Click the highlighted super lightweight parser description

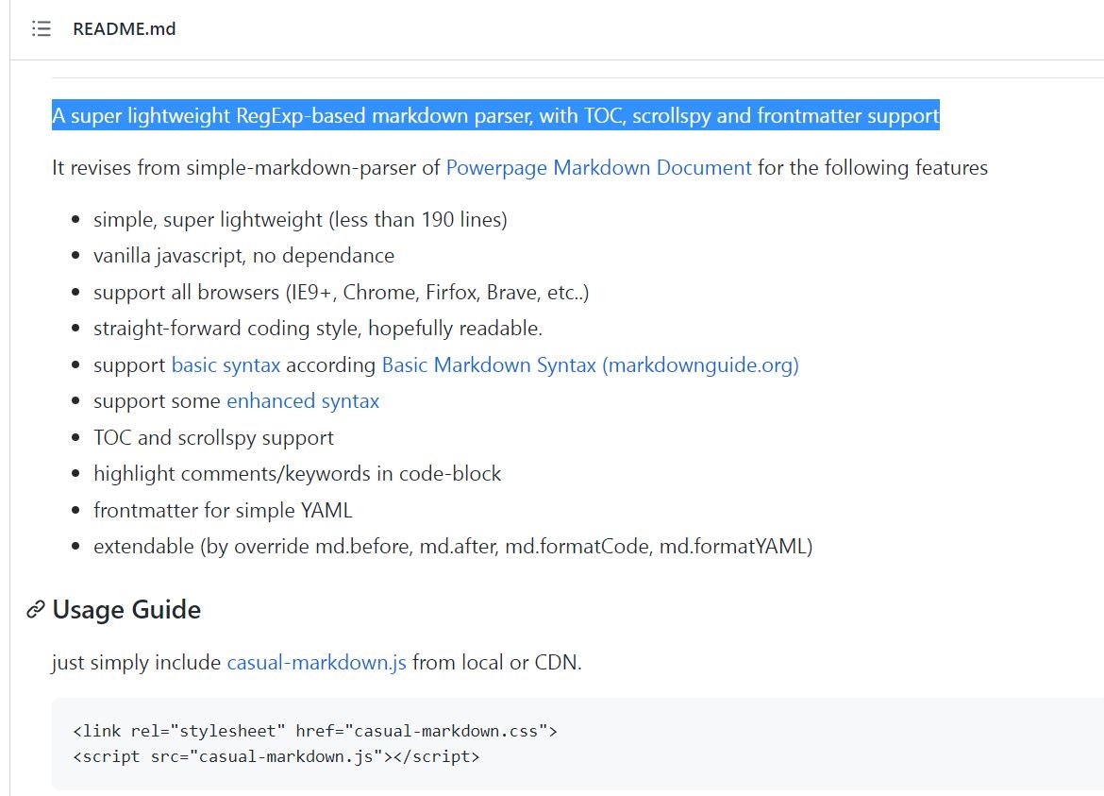click(495, 115)
